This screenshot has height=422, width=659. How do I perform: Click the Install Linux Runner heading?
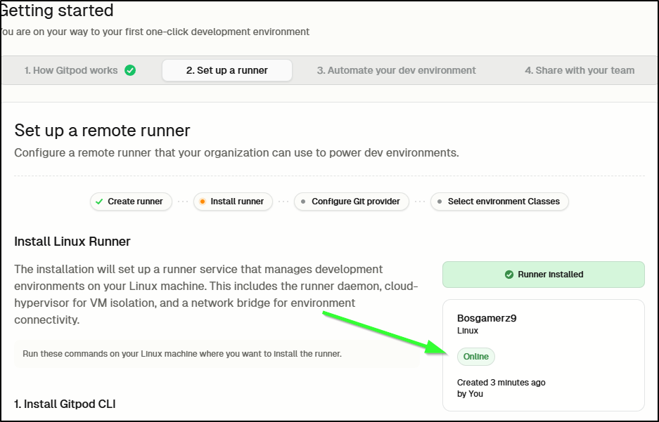72,242
